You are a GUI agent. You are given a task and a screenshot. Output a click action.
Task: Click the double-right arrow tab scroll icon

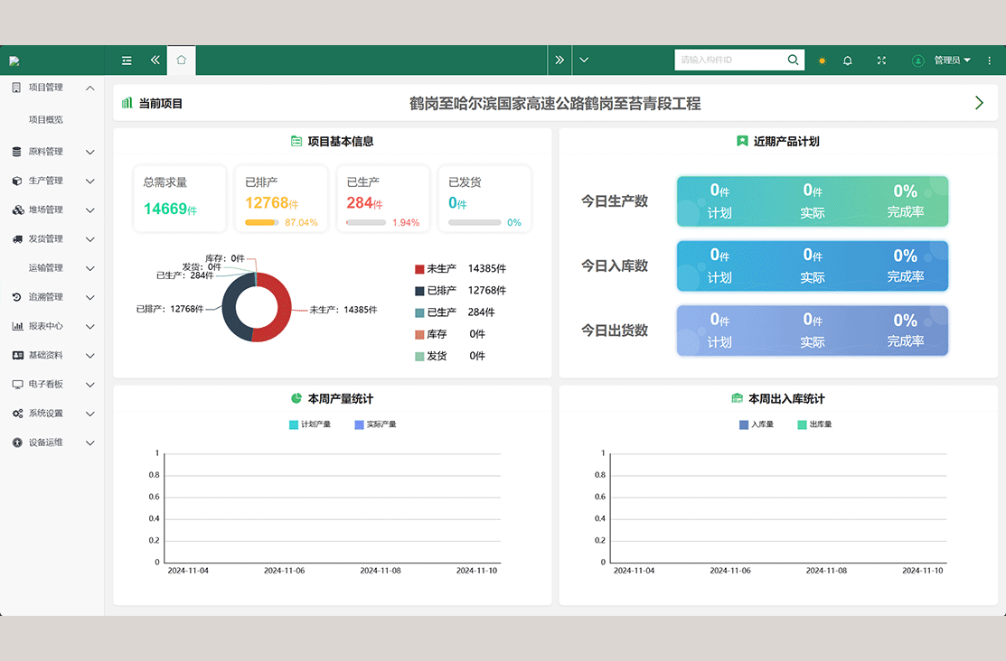[559, 61]
